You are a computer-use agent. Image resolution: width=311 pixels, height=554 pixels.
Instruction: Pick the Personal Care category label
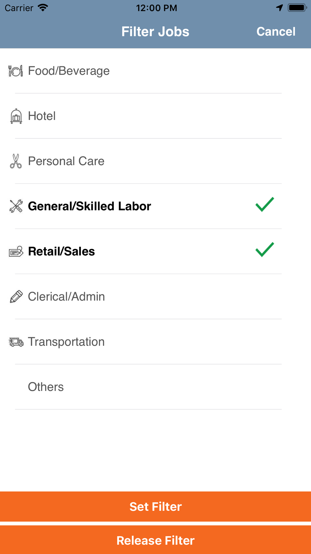[x=66, y=161]
